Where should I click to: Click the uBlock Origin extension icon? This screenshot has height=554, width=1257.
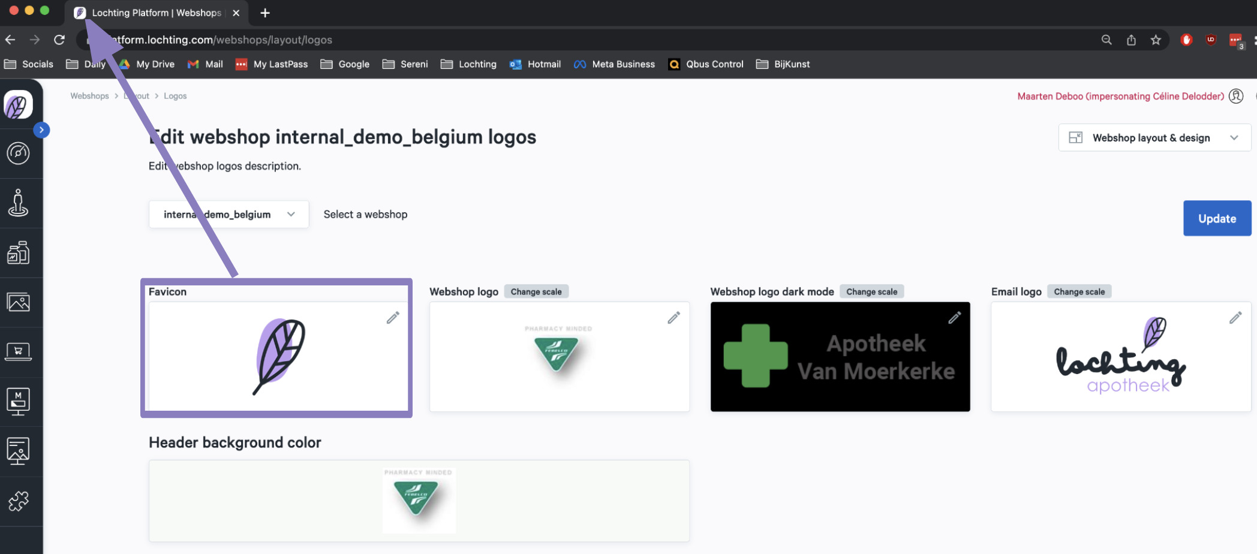coord(1211,40)
